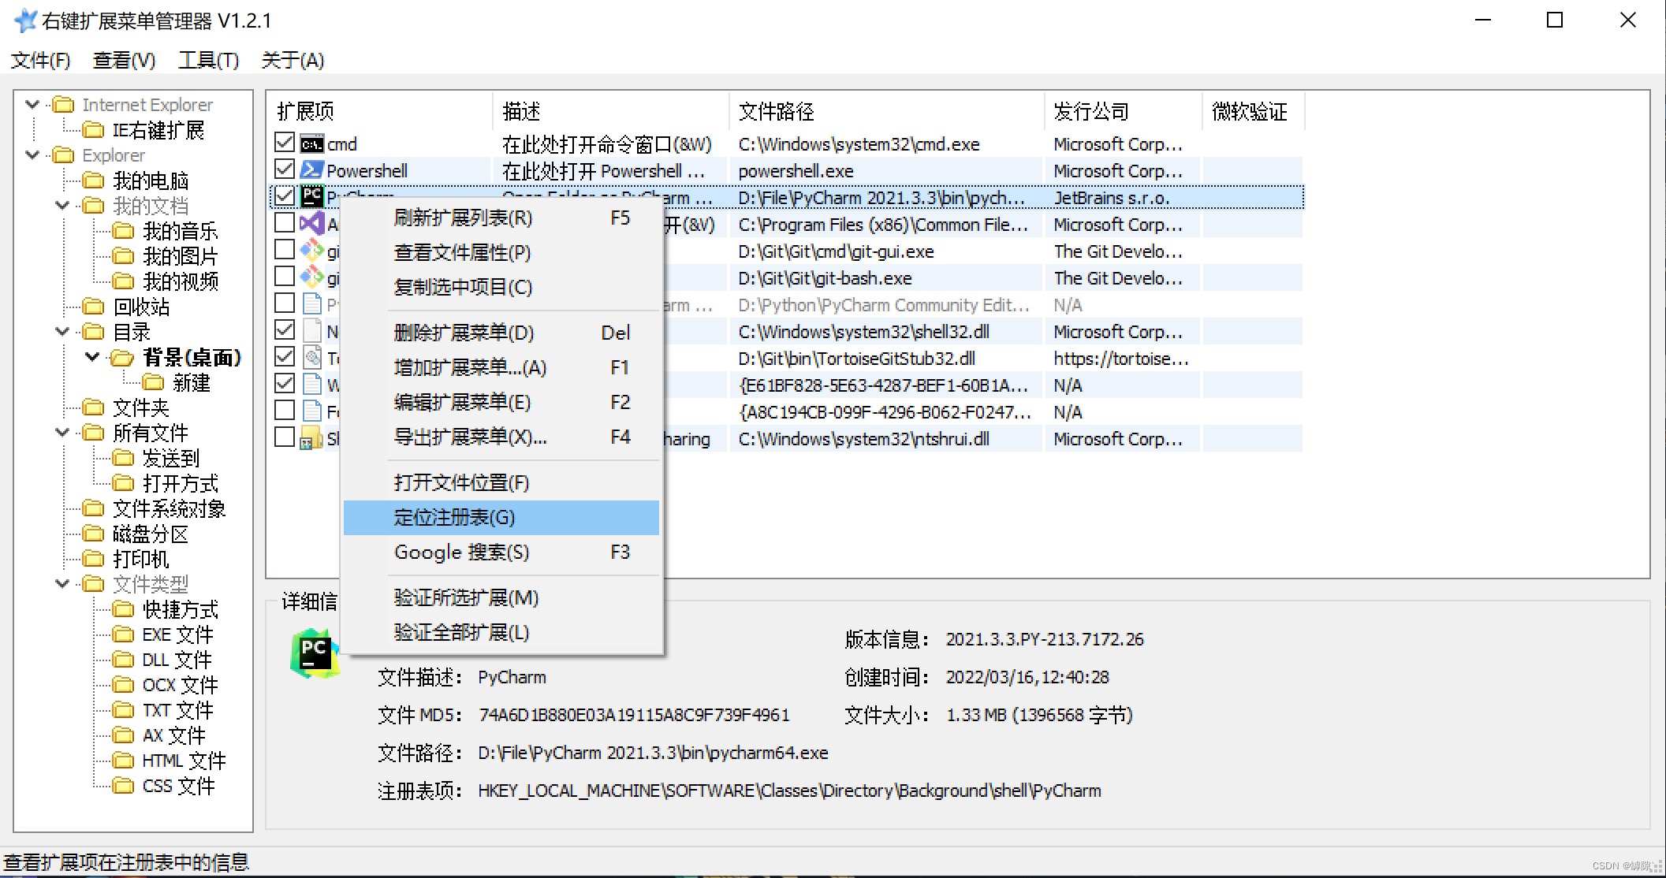
Task: Click the ntshrui.dll file path row
Action: coord(863,439)
